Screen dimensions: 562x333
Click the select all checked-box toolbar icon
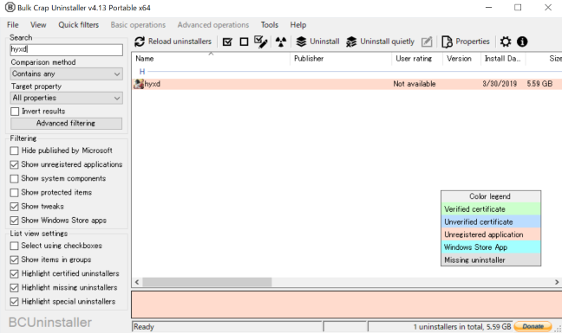click(227, 42)
